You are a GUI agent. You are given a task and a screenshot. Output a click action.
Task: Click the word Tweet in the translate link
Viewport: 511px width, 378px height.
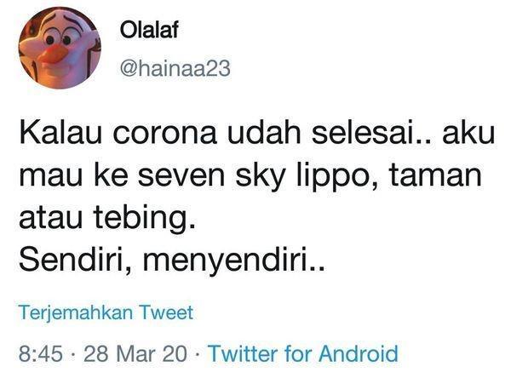click(x=167, y=312)
